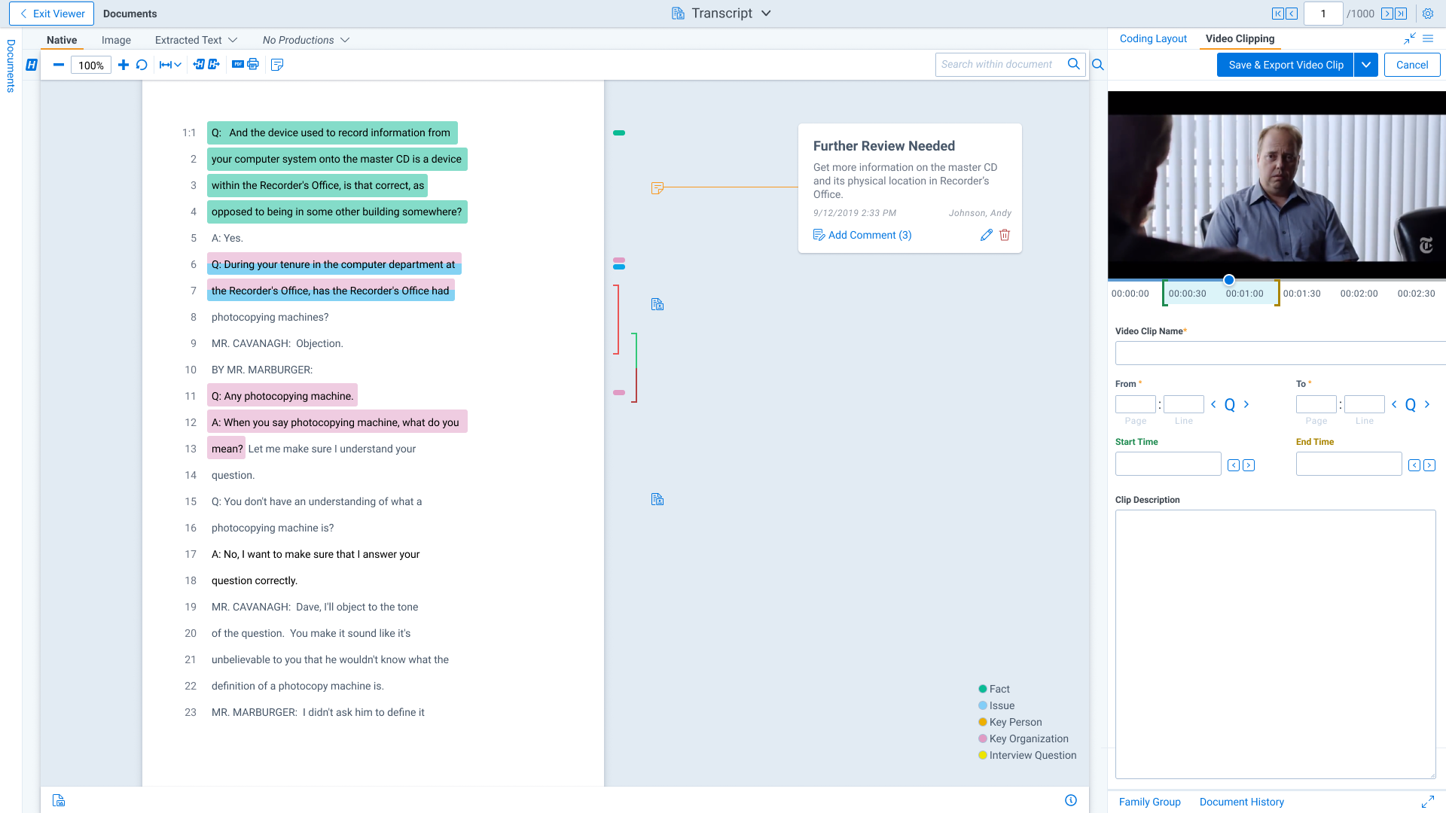The image size is (1446, 813).
Task: Open the Documents side panel
Action: click(11, 65)
